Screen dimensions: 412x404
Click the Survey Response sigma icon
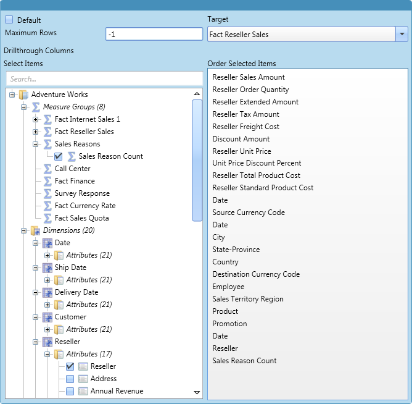[47, 193]
